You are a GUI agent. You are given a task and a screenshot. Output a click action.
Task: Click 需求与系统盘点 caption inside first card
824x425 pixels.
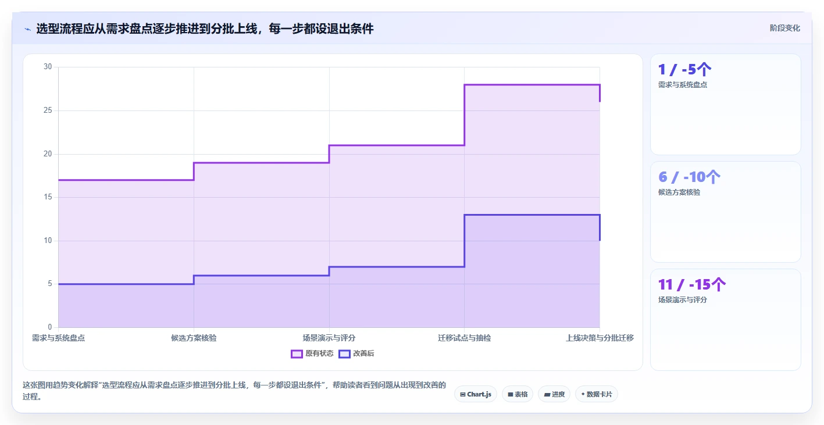coord(682,85)
